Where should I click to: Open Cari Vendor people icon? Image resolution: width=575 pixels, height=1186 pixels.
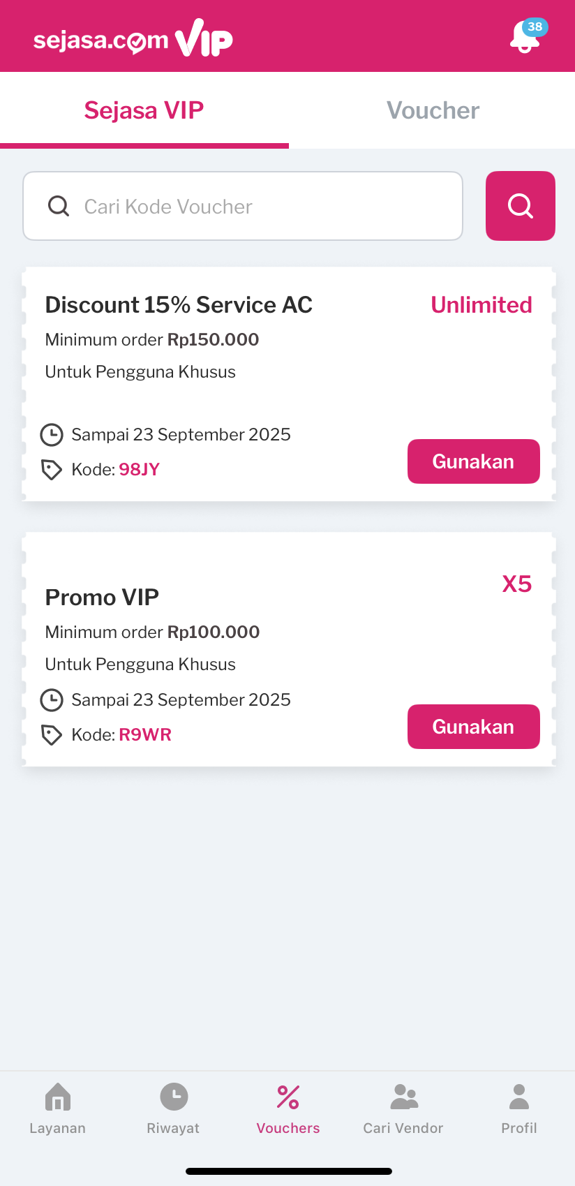coord(403,1097)
